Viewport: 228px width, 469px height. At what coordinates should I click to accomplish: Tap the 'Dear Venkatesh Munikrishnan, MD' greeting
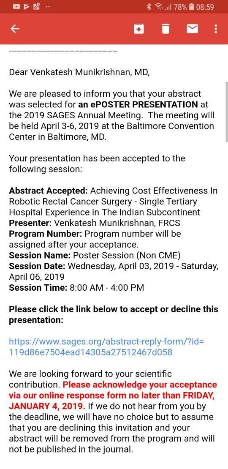pos(79,72)
